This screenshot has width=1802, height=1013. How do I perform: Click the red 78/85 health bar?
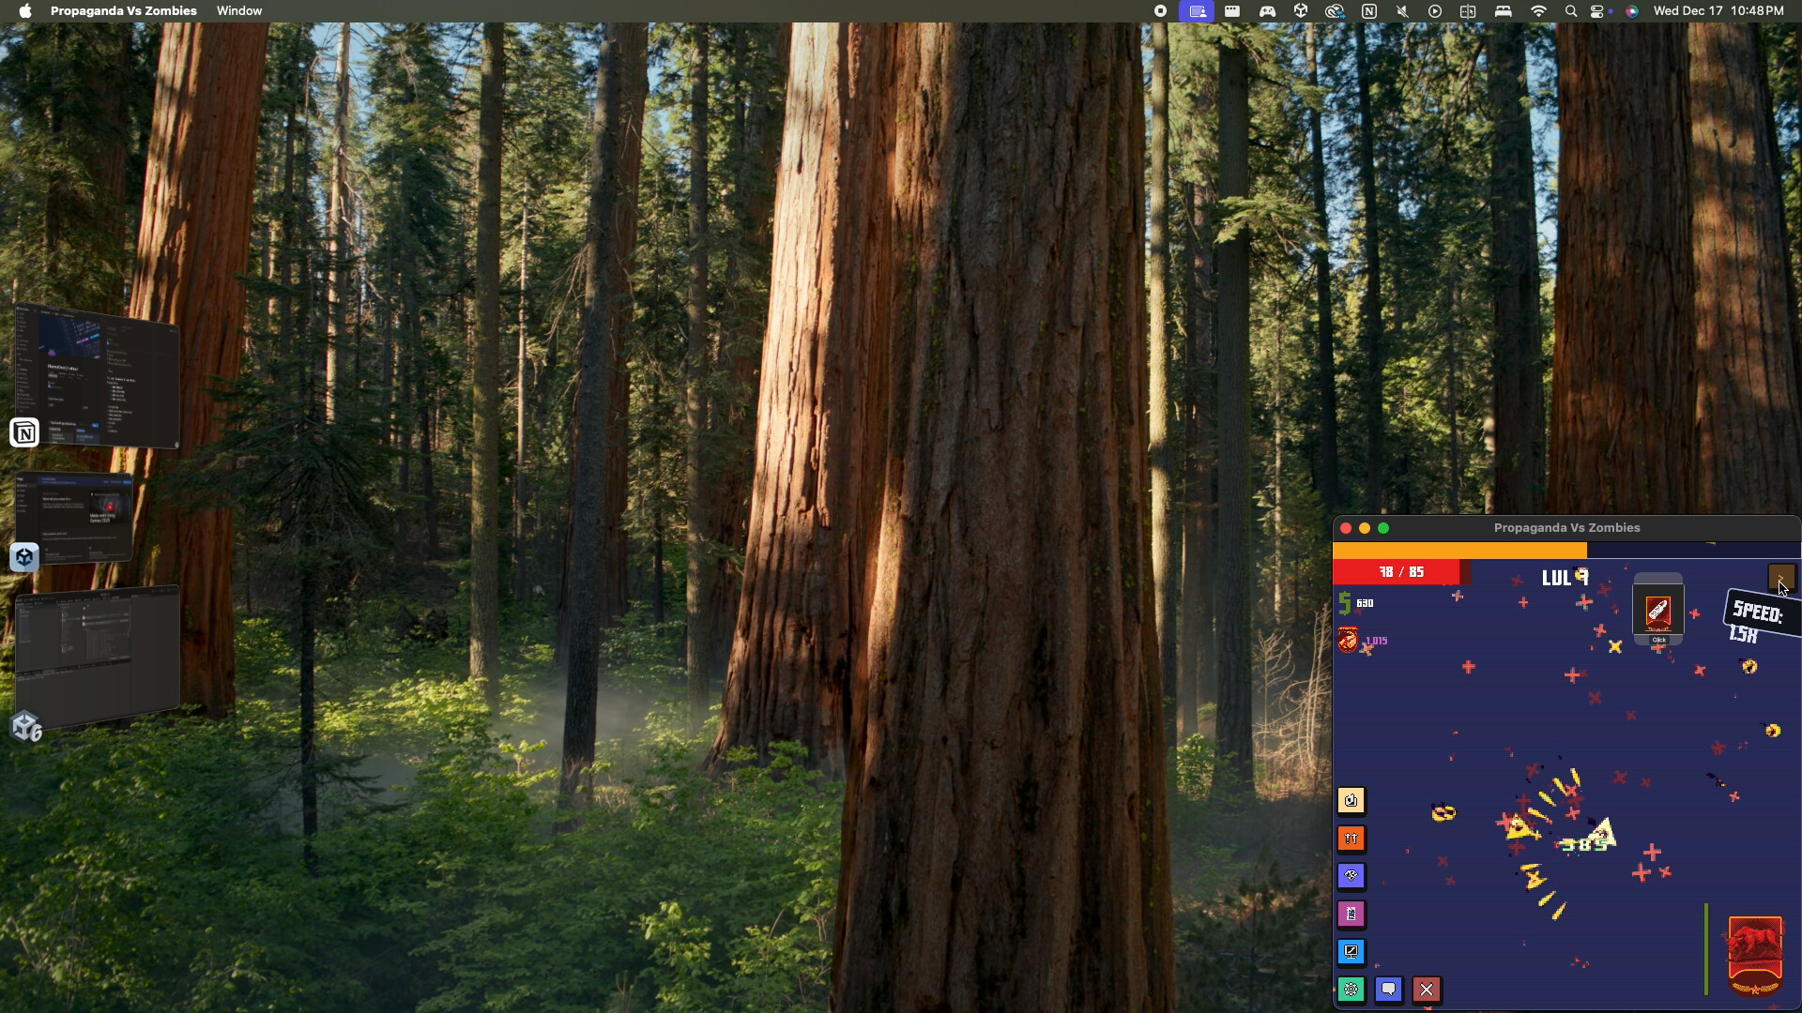click(x=1399, y=572)
